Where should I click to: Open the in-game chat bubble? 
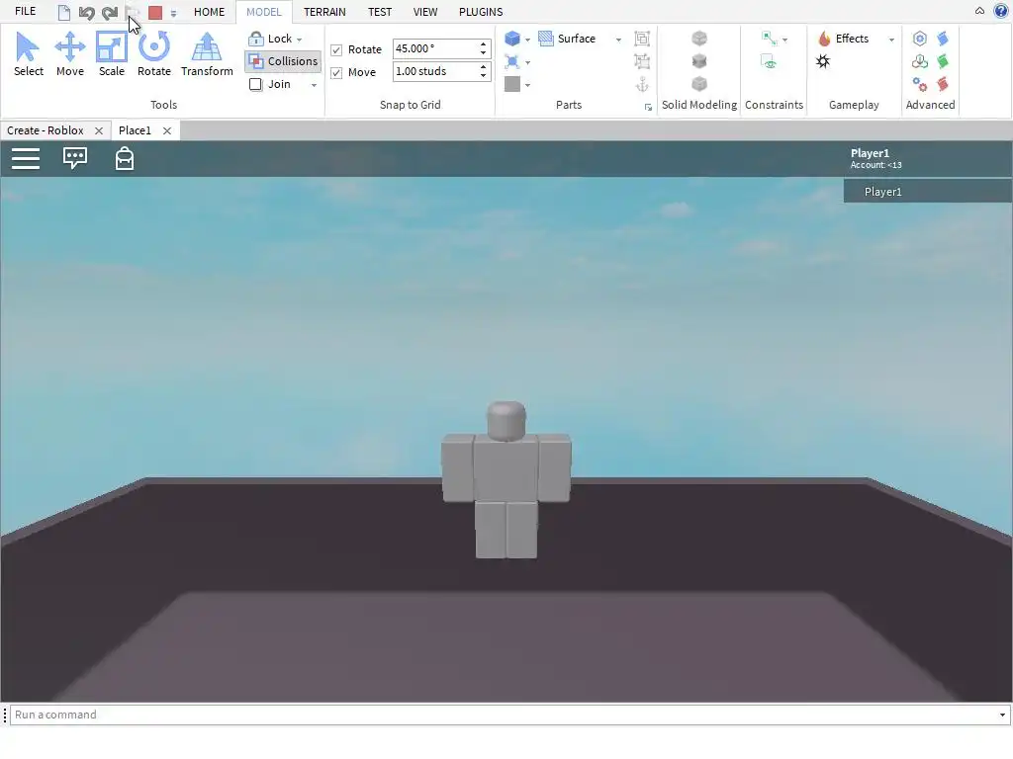tap(75, 158)
